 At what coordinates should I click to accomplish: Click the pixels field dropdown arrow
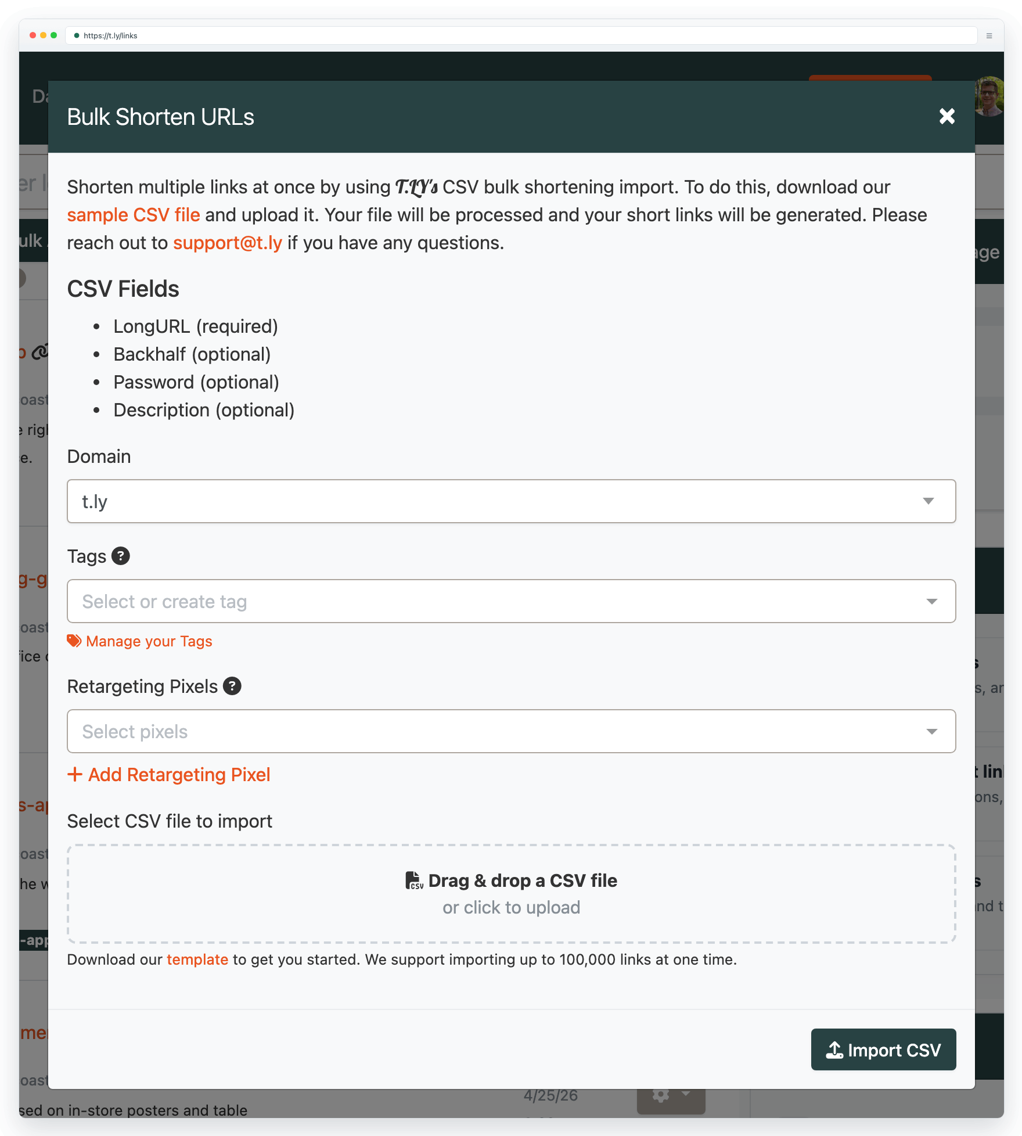click(x=931, y=731)
